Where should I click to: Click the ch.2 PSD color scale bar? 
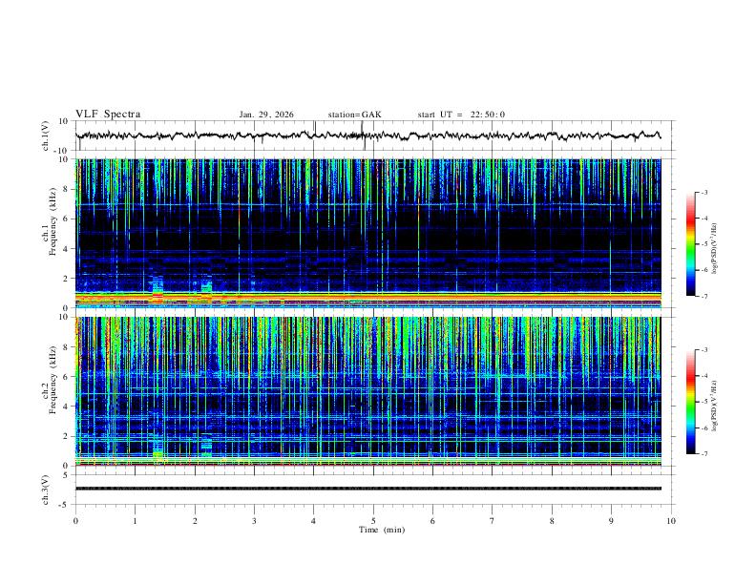(x=690, y=402)
